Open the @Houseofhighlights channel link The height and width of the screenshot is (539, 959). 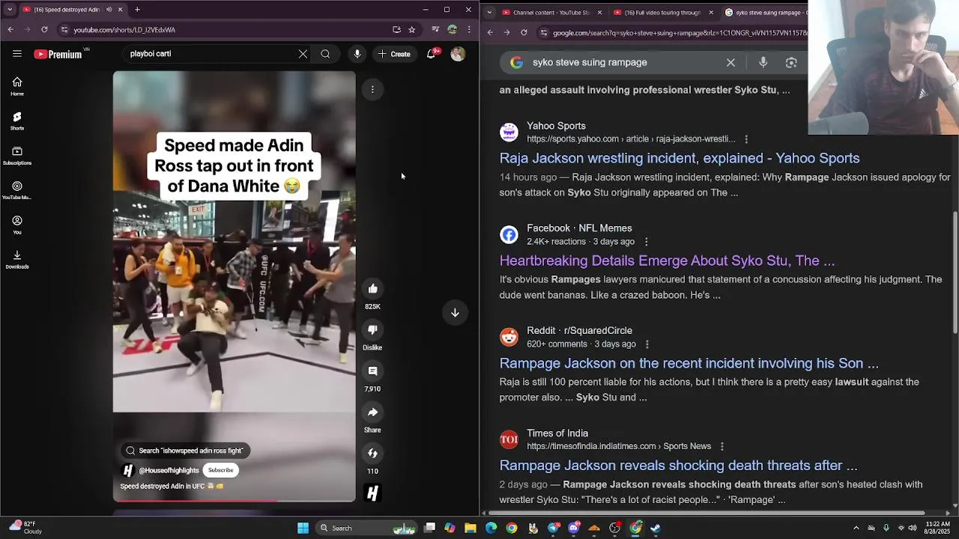point(169,470)
